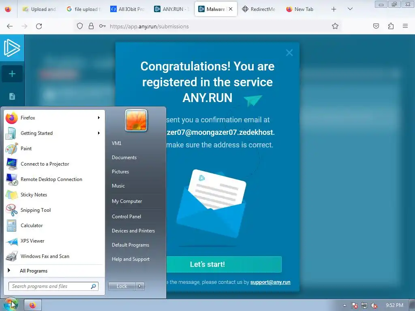Viewport: 415px width, 311px height.
Task: Open Connect to a Projector
Action: click(54, 164)
